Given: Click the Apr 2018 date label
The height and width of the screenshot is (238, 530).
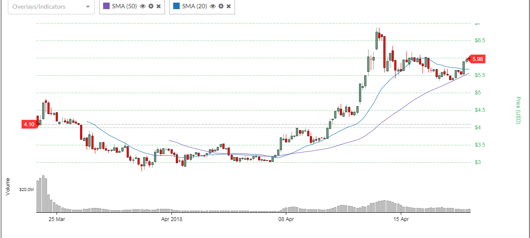Looking at the screenshot, I should (x=172, y=219).
